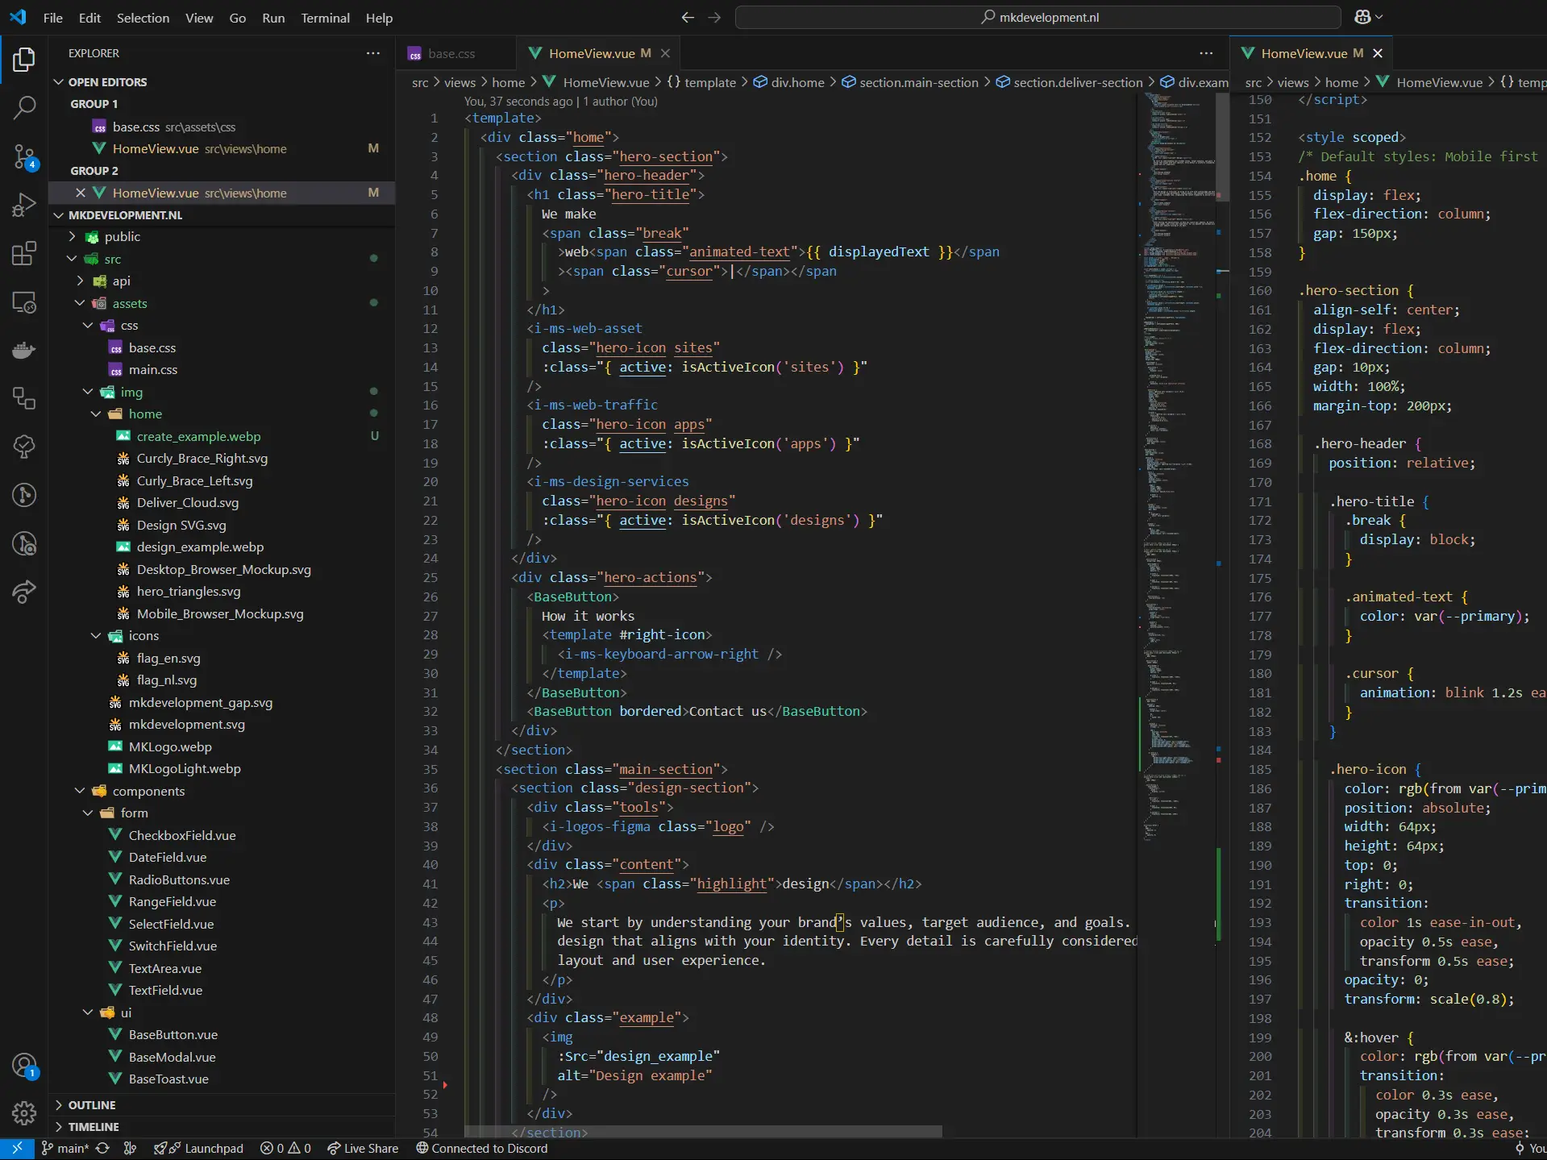Open the Terminal menu
The image size is (1547, 1160).
click(x=325, y=18)
